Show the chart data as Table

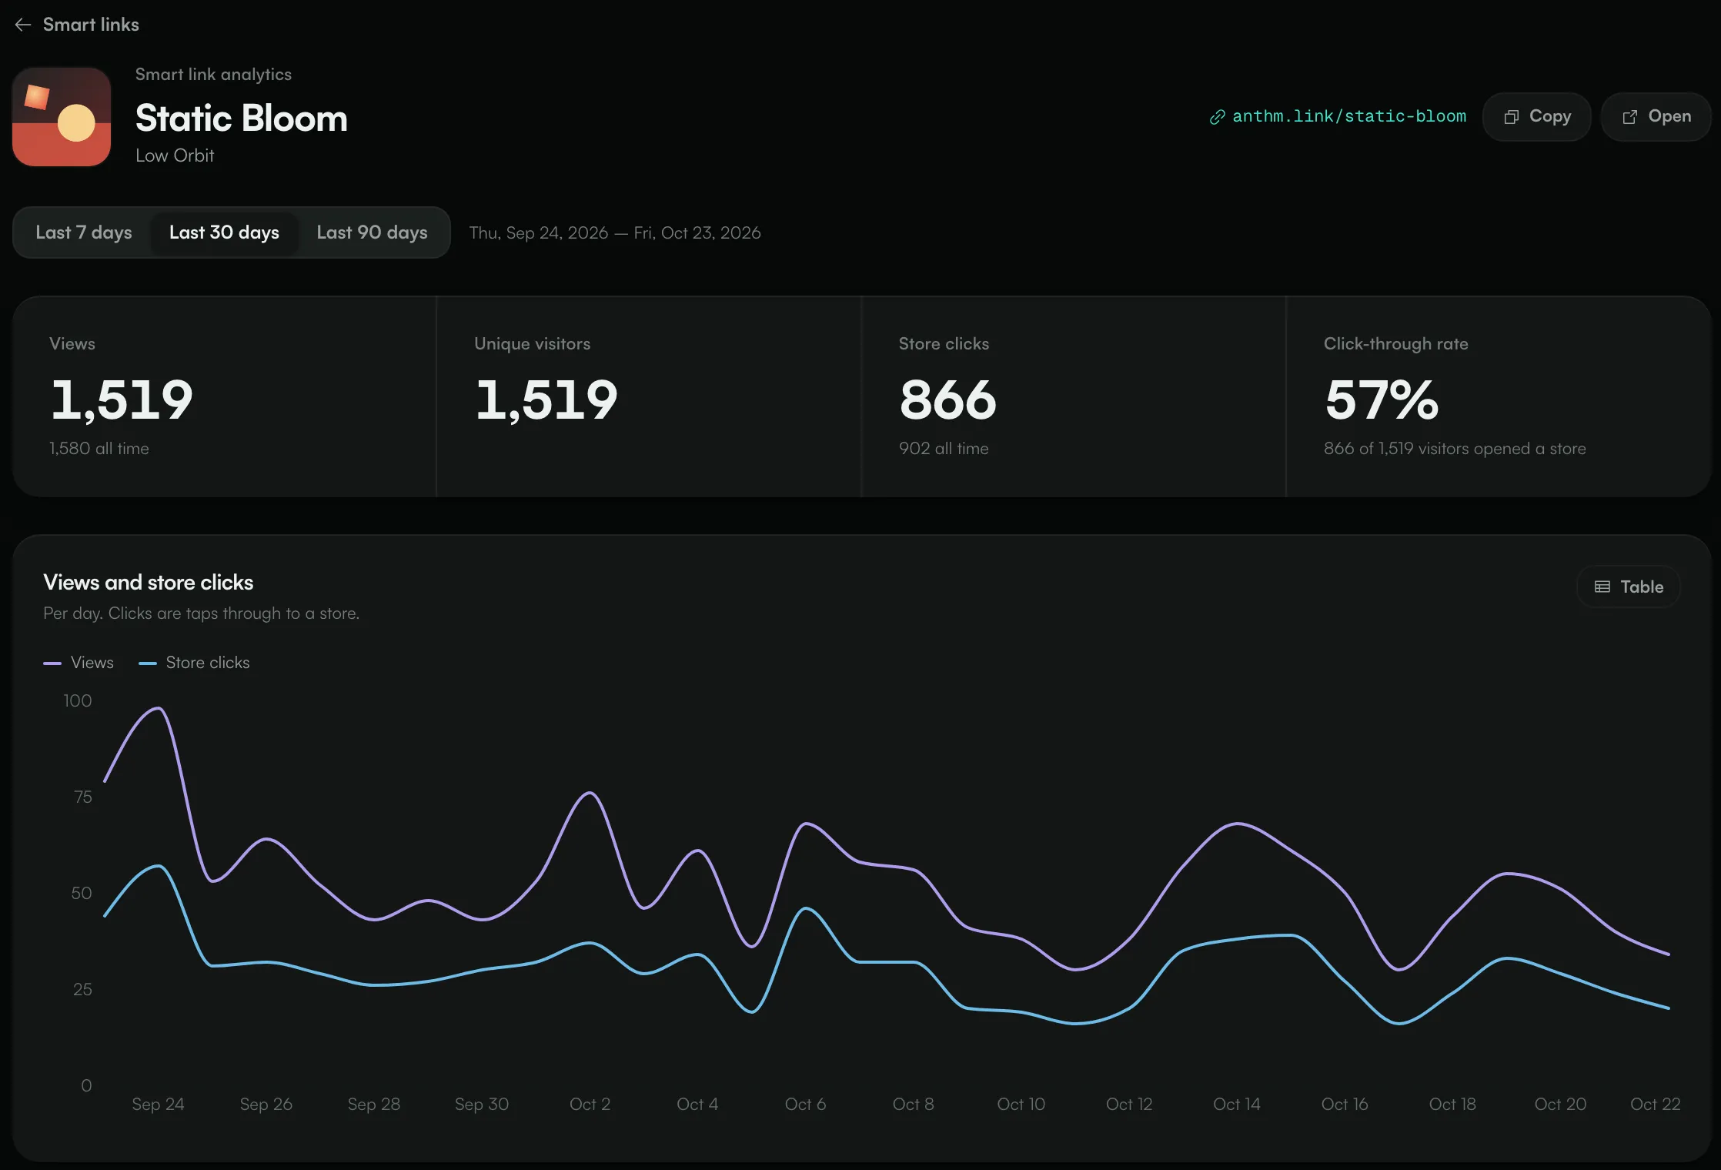click(x=1629, y=587)
